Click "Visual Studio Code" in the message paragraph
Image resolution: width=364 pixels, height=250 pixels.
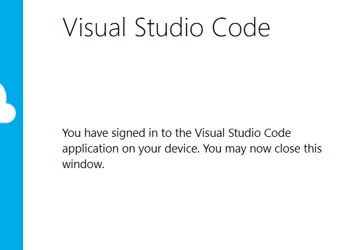click(243, 133)
